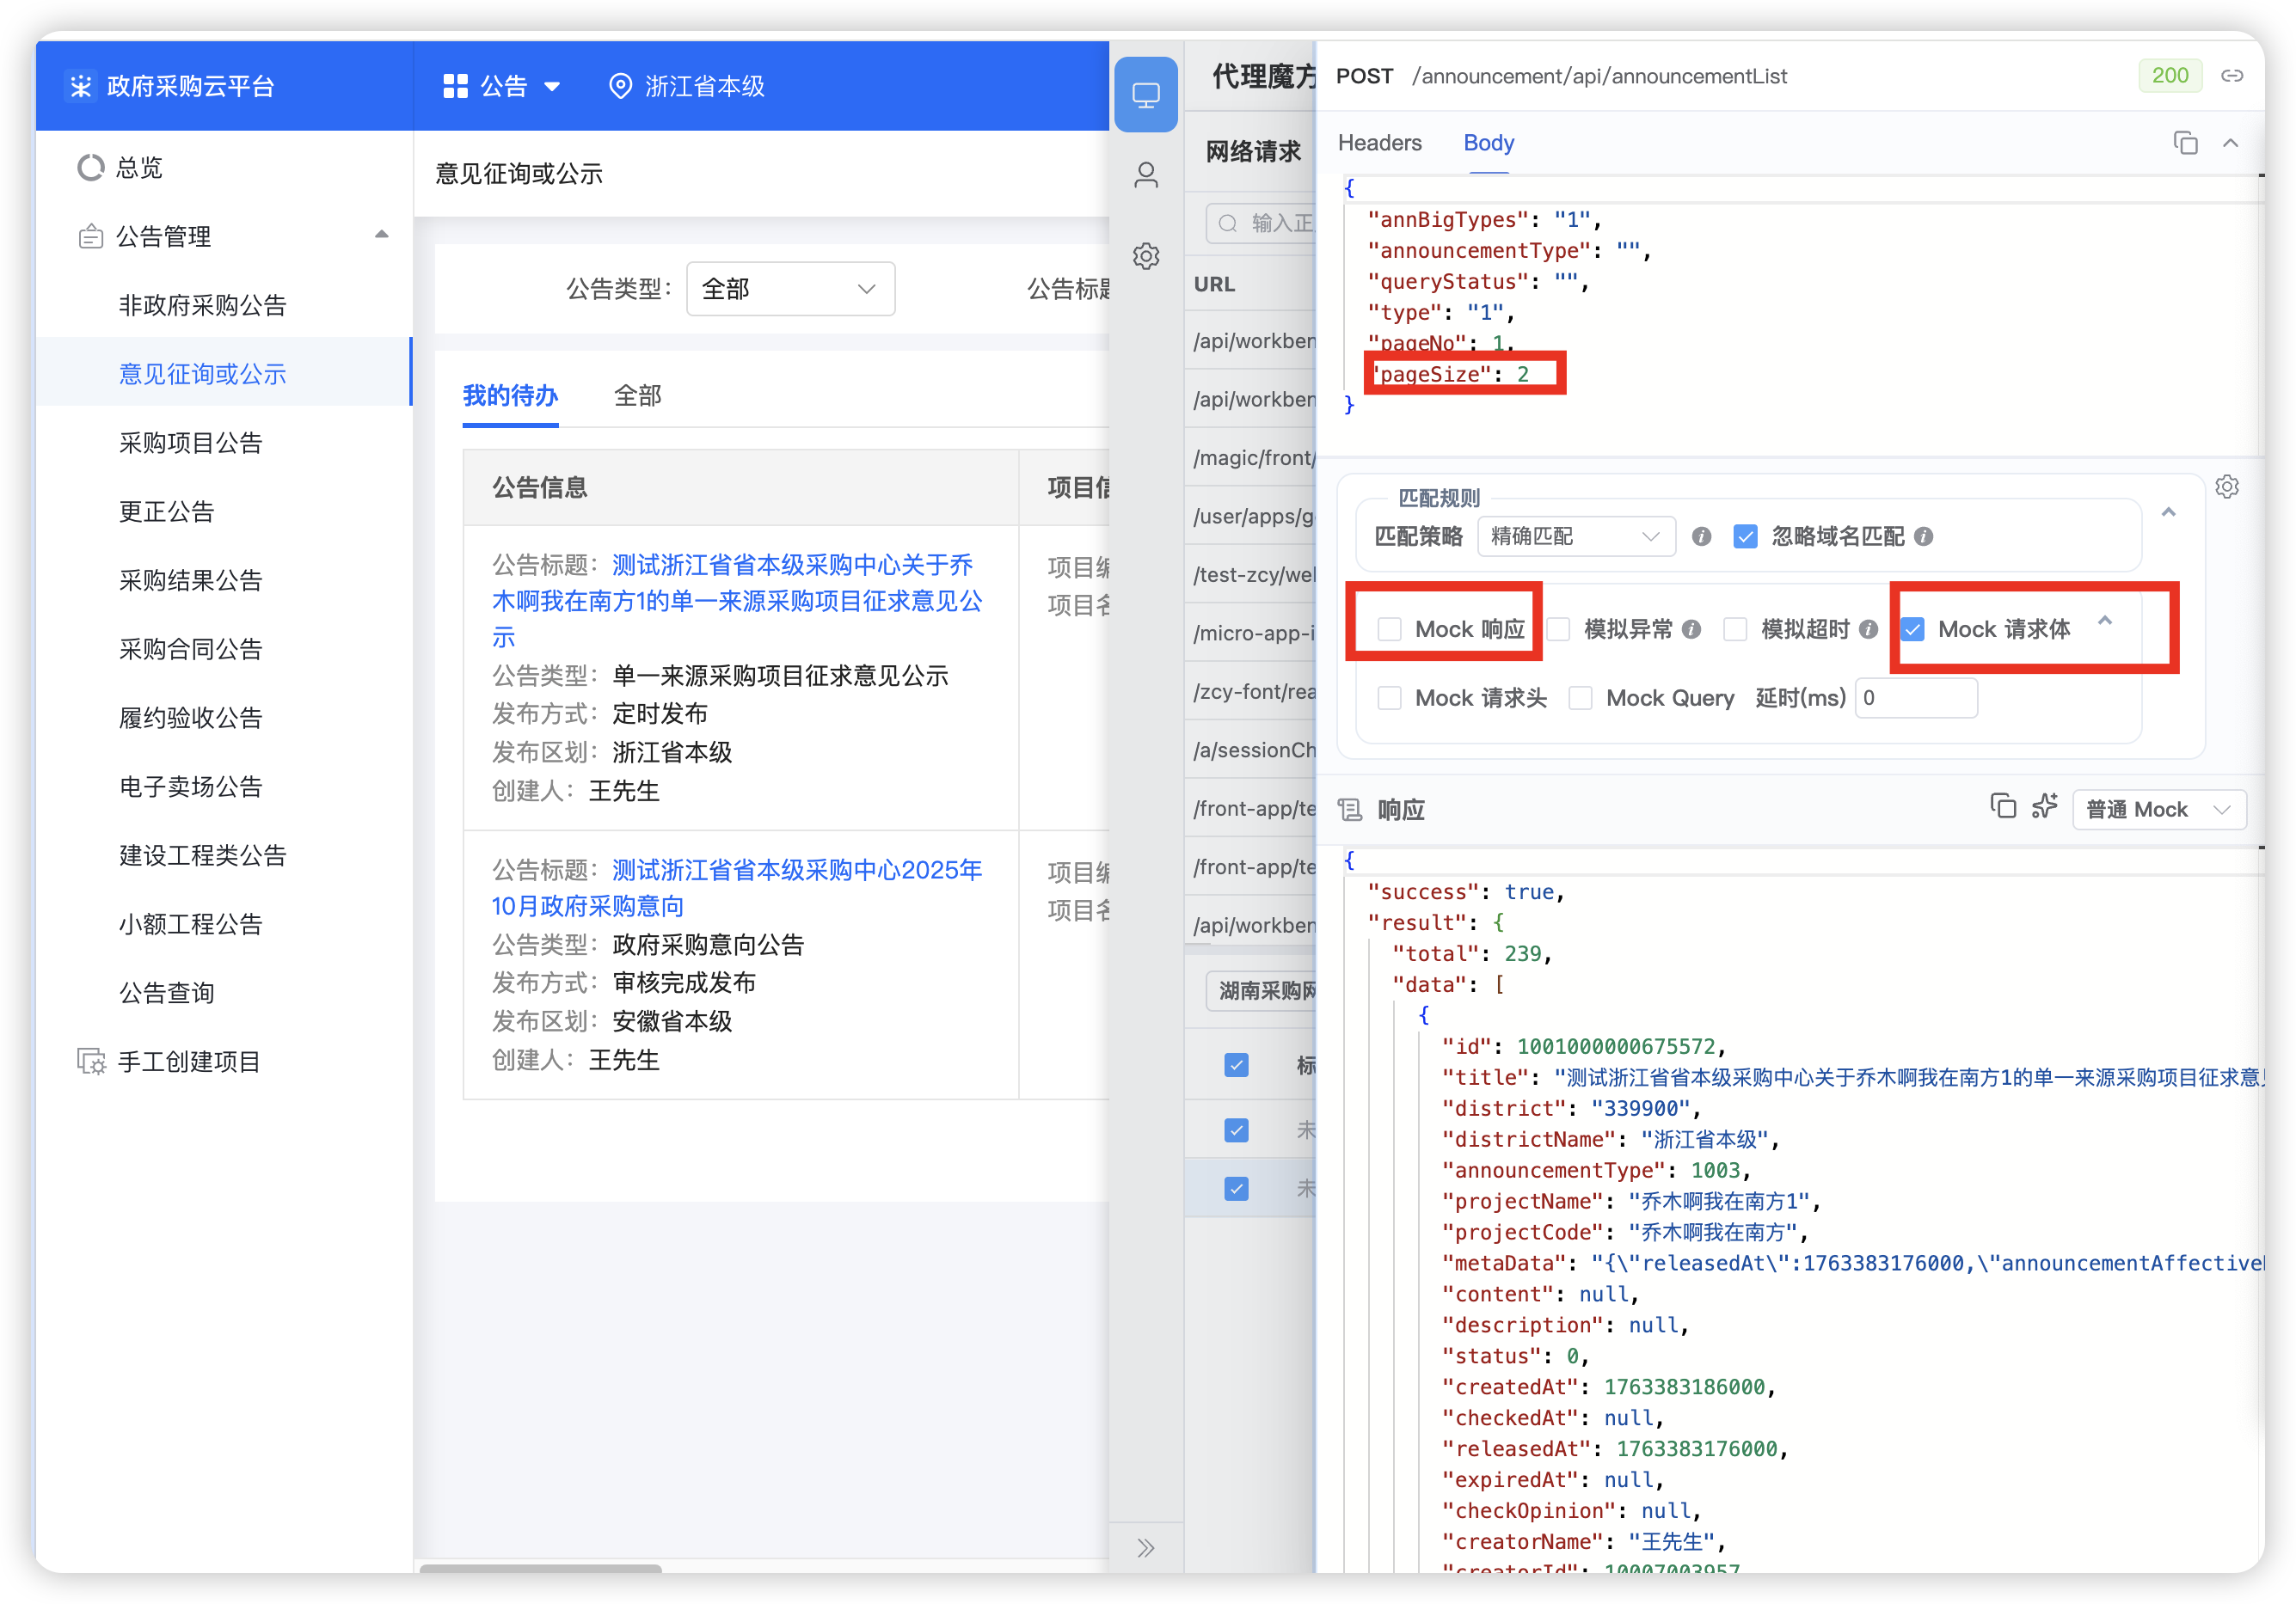Click info icon beside 忽略域名匹配
The height and width of the screenshot is (1604, 2296).
[x=1923, y=536]
